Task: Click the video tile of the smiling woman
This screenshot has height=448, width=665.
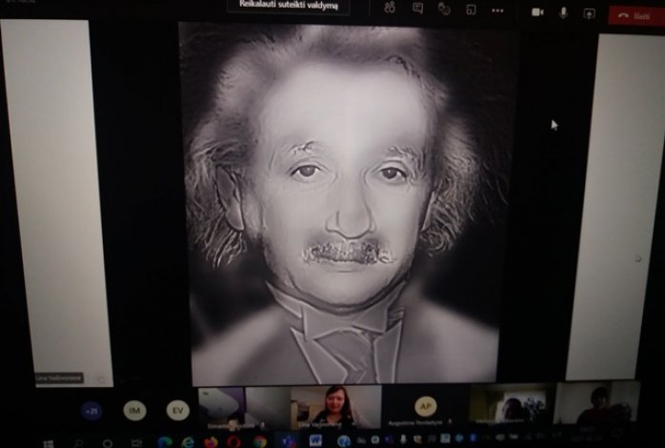Action: (x=335, y=406)
